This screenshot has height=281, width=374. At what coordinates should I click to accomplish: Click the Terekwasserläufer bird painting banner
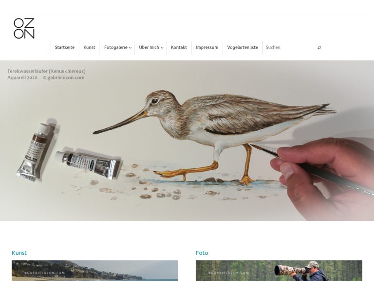click(x=187, y=140)
